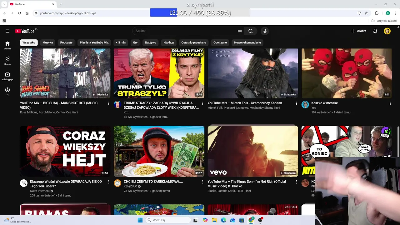Viewport: 400px width, 225px height.
Task: Open the on-screen keyboard icon in the search box
Action: point(240,31)
